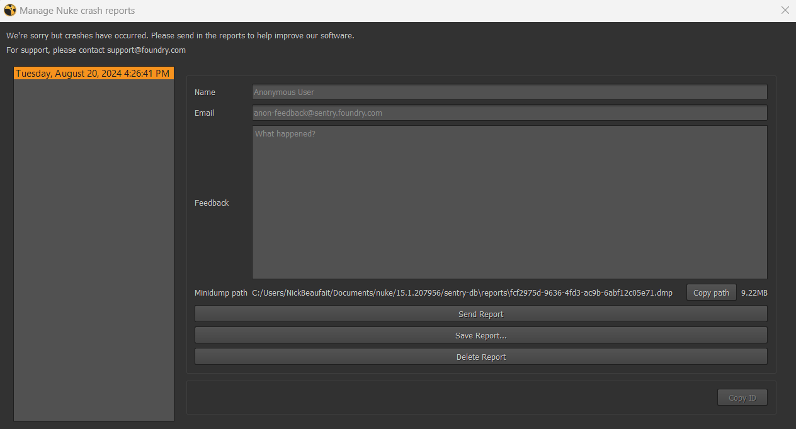This screenshot has height=429, width=796.
Task: Close the Manage Nuke crash reports window
Action: (785, 10)
